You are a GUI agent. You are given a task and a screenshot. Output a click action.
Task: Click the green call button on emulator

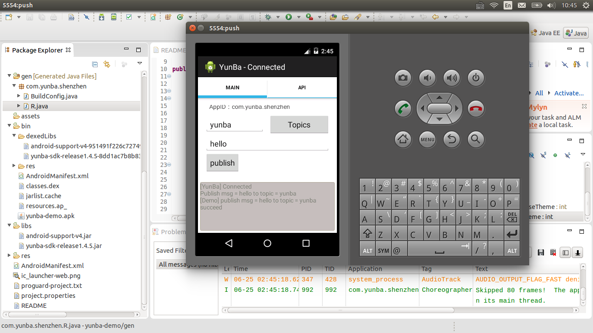pyautogui.click(x=403, y=108)
